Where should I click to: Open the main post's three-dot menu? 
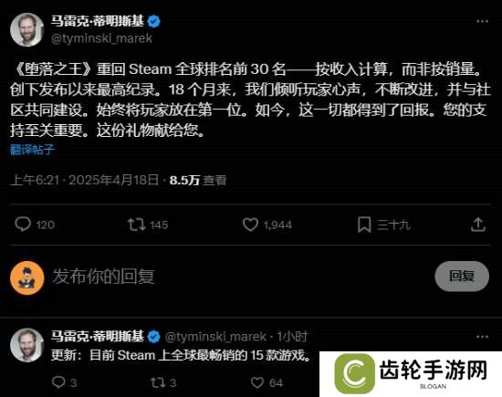[482, 22]
